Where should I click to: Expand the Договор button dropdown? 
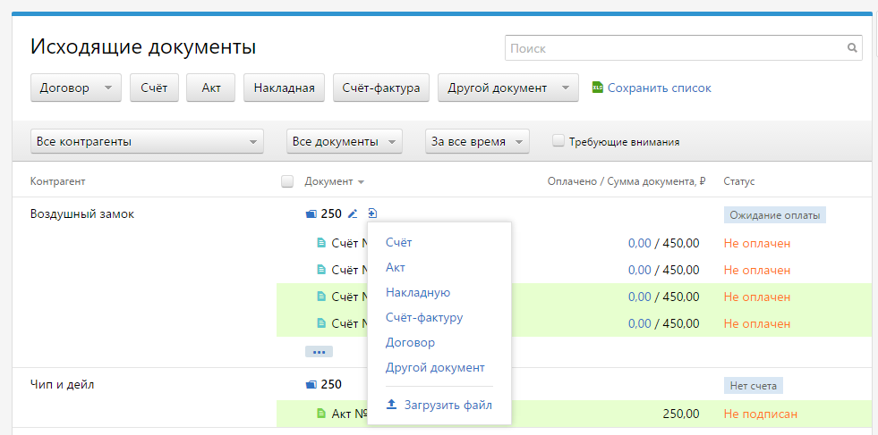point(108,88)
